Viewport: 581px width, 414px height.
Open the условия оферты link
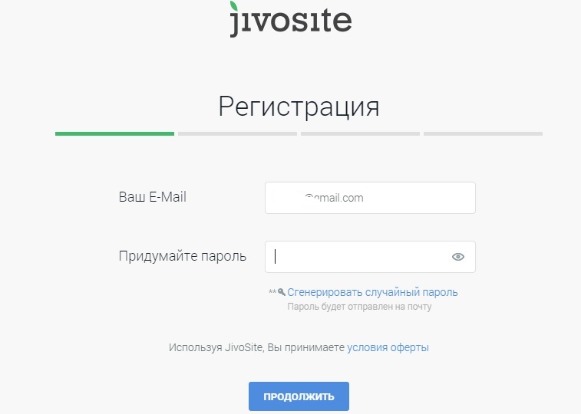tap(388, 347)
